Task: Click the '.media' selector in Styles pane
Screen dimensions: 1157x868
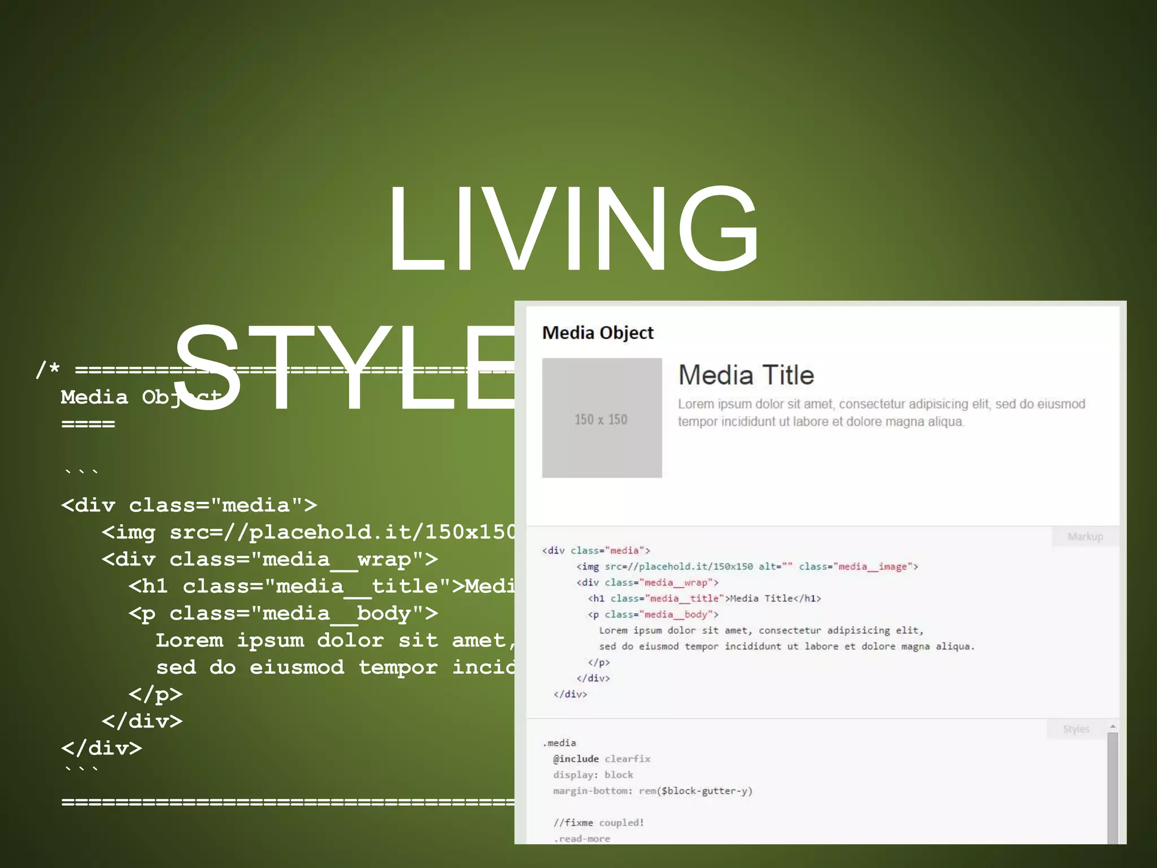Action: click(x=559, y=743)
